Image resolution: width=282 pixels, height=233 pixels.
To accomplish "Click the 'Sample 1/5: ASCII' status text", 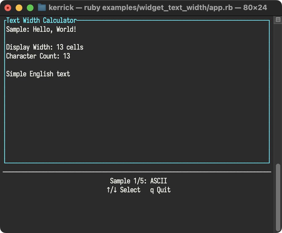I will (138, 181).
